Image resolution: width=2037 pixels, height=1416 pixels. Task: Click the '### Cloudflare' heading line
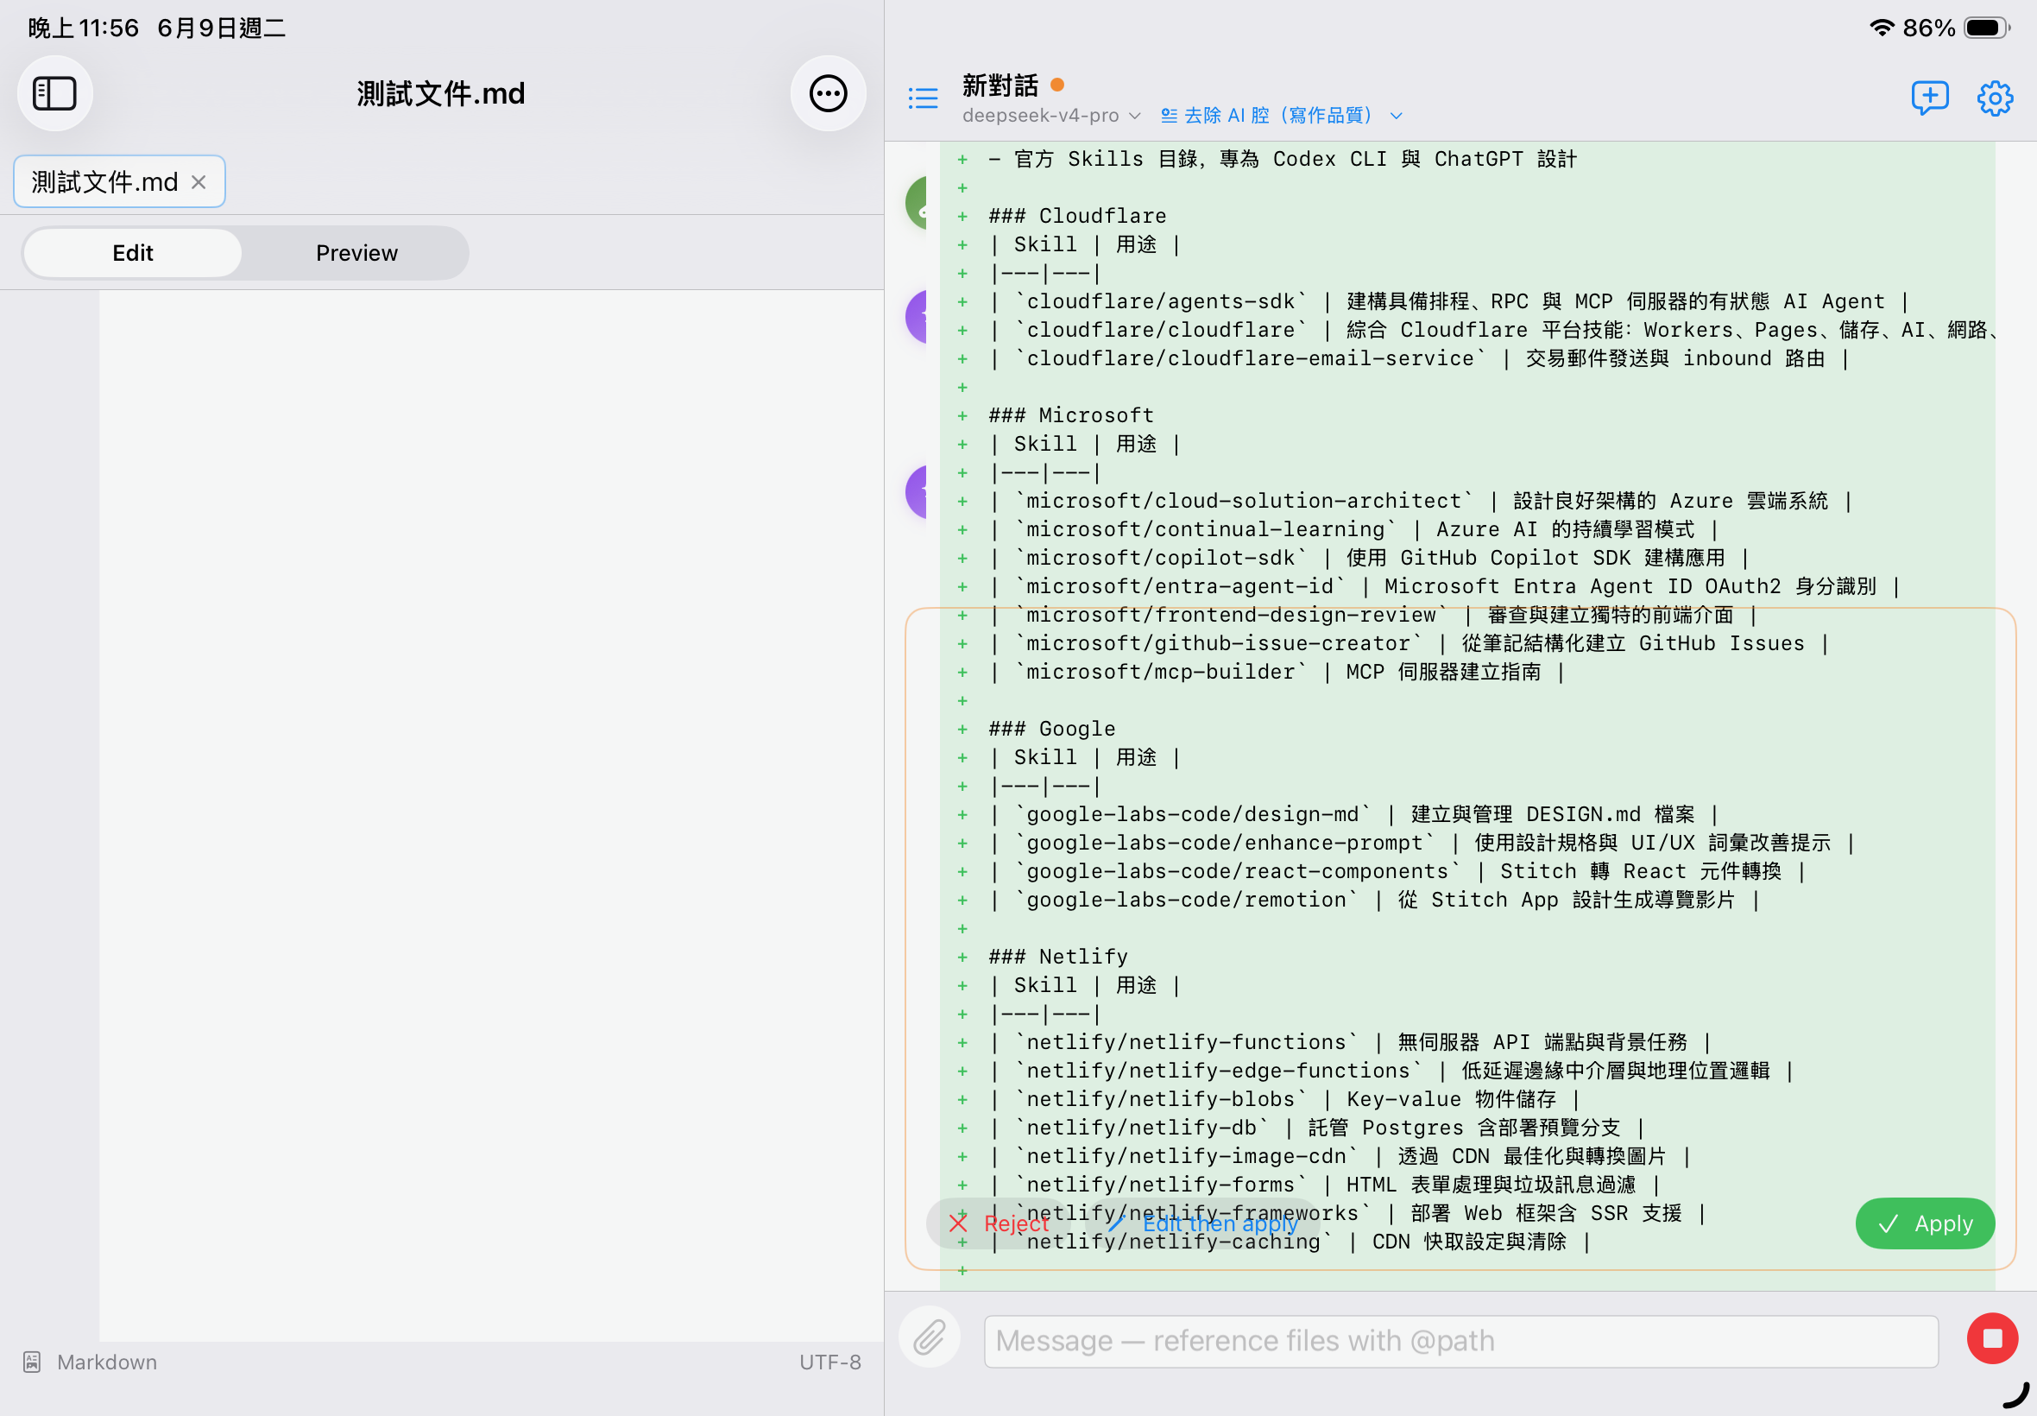coord(1077,216)
